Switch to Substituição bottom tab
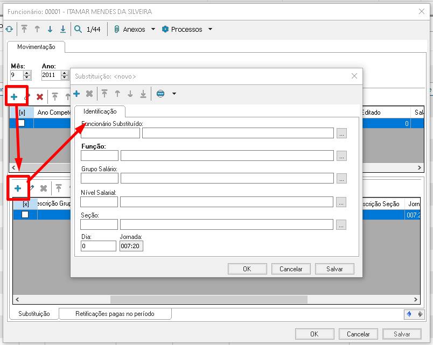 click(x=34, y=314)
